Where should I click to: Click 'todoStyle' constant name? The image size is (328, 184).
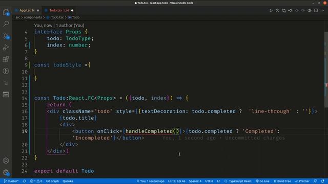click(x=67, y=65)
